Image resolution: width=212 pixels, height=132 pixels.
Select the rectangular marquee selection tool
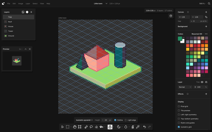68,127
